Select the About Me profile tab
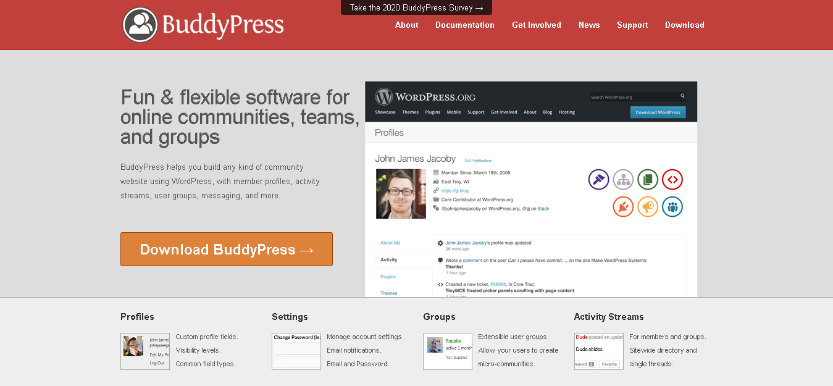This screenshot has height=386, width=833. [x=390, y=243]
